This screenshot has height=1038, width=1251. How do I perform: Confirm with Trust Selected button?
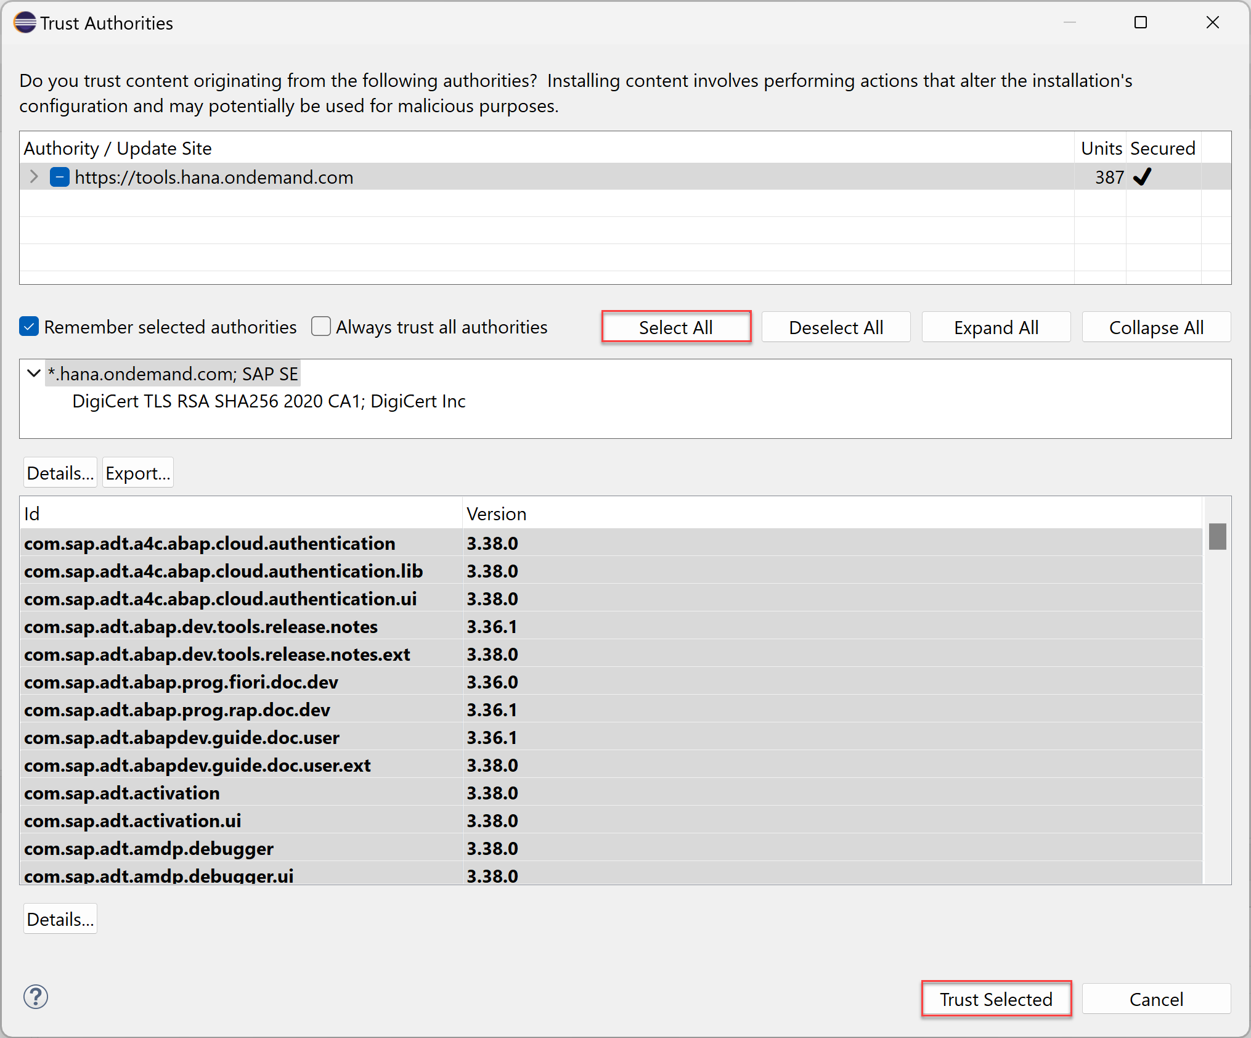(x=996, y=999)
